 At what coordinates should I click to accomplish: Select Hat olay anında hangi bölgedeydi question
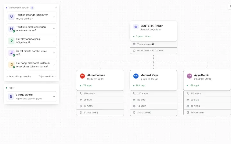coord(31,41)
